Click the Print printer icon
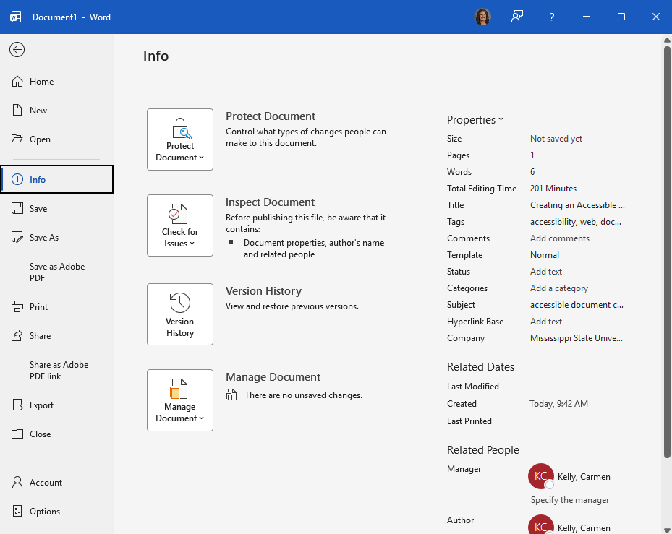Screen dimensions: 672x534 pyautogui.click(x=17, y=306)
